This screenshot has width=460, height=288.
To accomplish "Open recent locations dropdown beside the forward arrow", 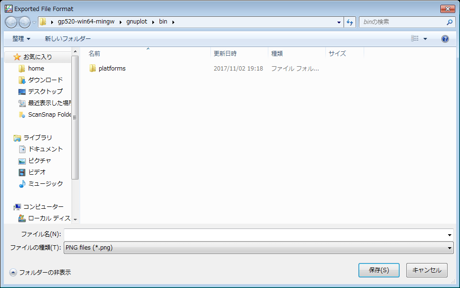I will [34, 22].
